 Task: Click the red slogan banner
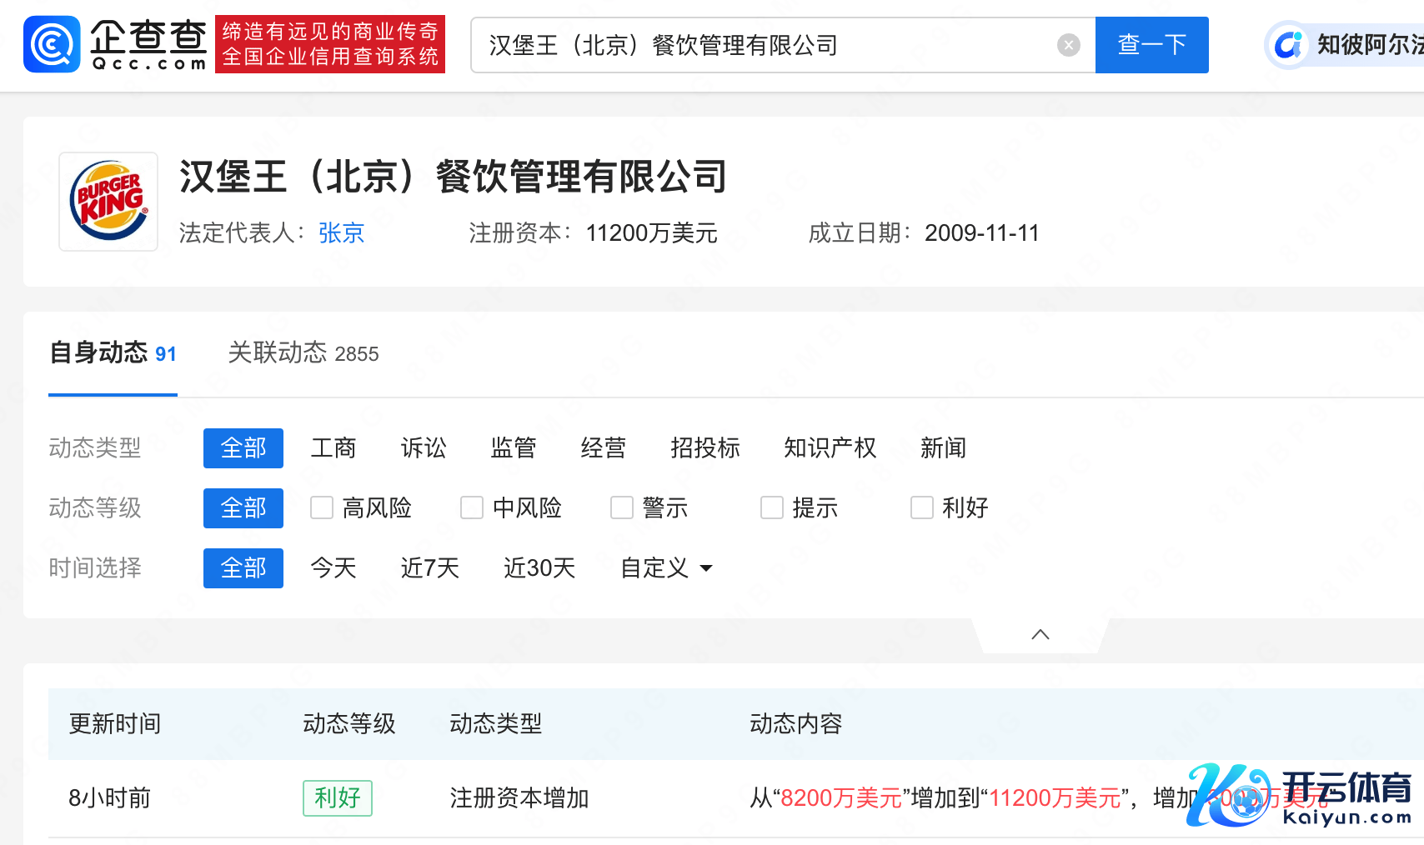[x=330, y=44]
